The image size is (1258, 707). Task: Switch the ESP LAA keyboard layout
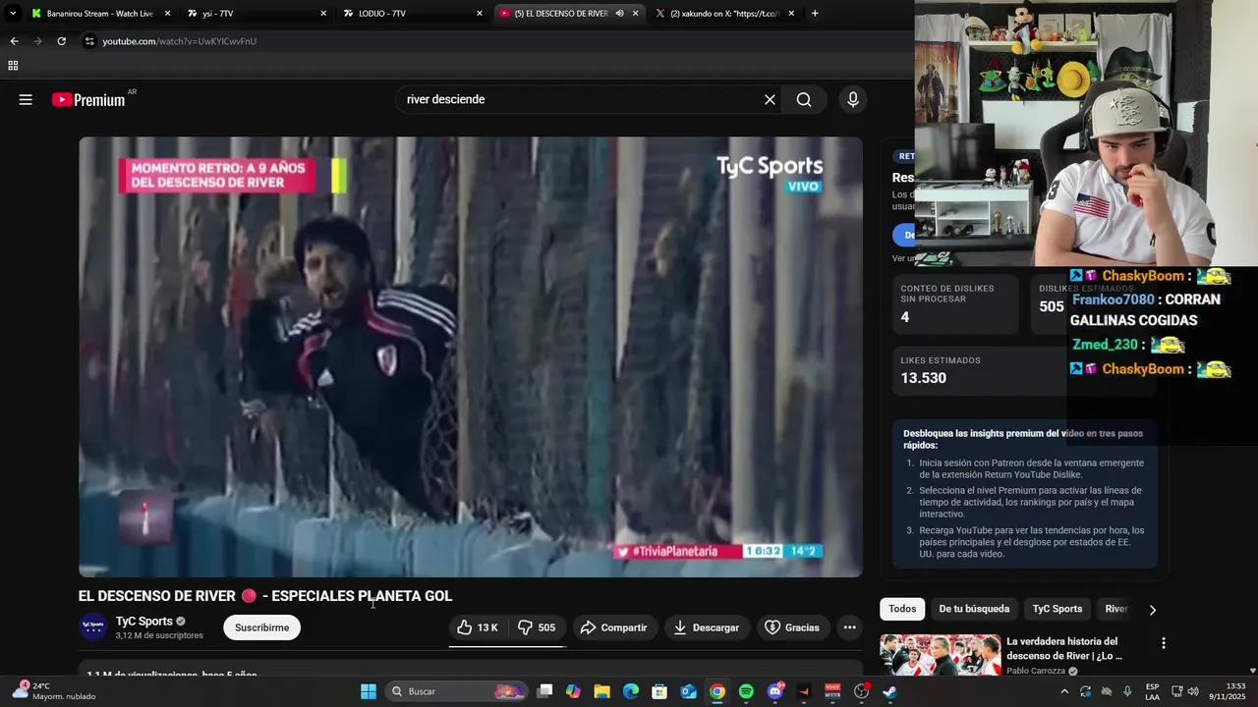pos(1152,691)
